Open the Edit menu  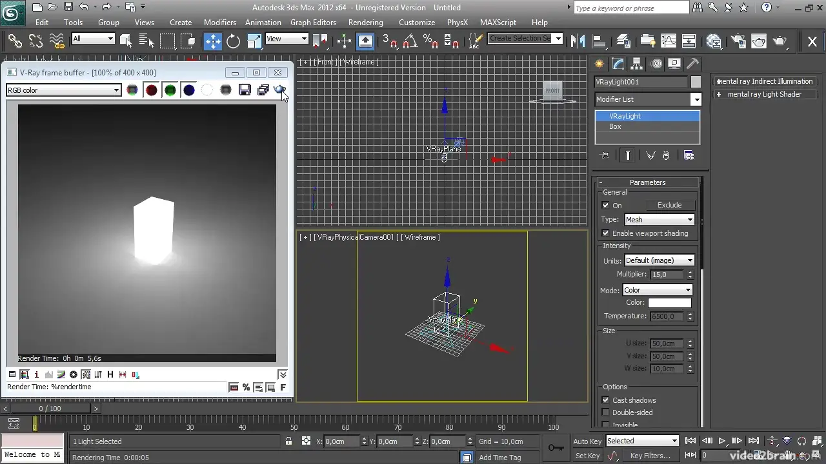[42, 22]
